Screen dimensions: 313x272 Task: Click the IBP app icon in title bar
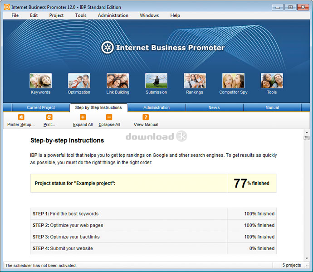[7, 7]
